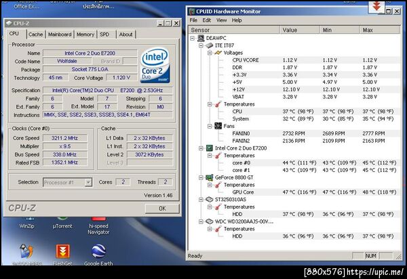Collapse the Voltages group

[210, 53]
